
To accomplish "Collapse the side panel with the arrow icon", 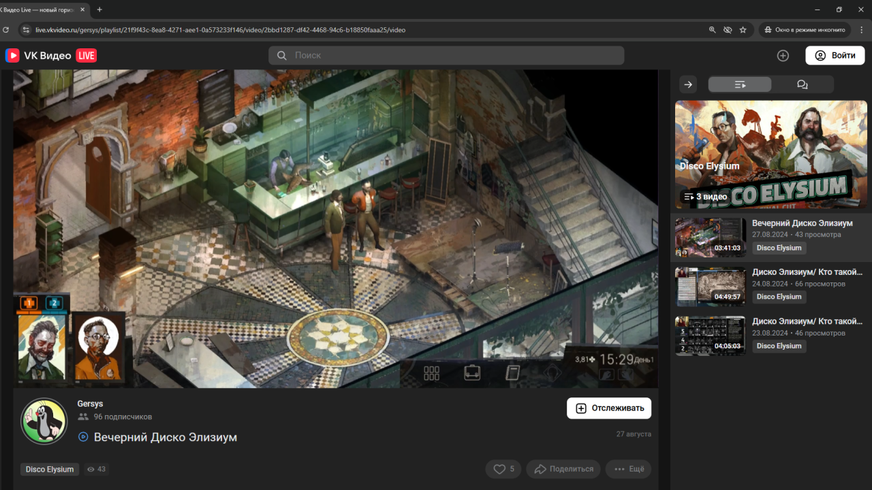I will [x=688, y=84].
